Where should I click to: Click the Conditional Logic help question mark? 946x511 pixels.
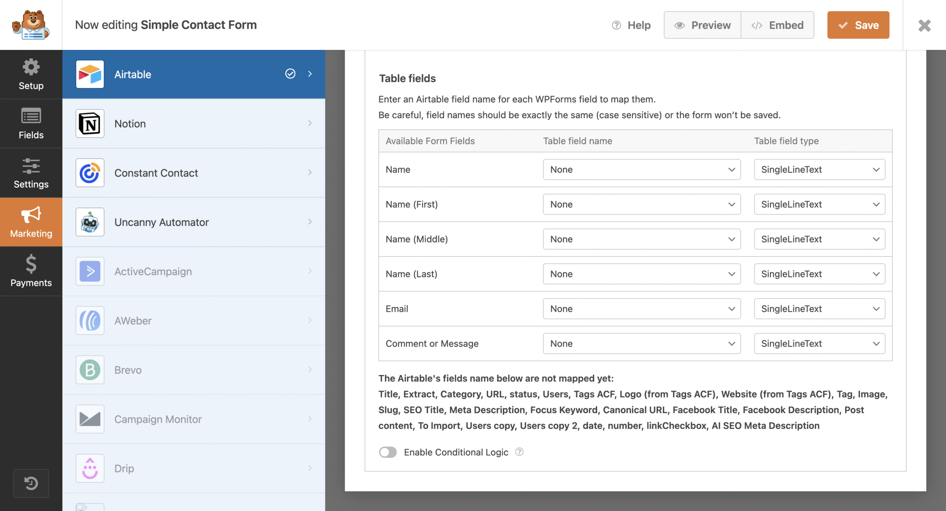tap(519, 452)
